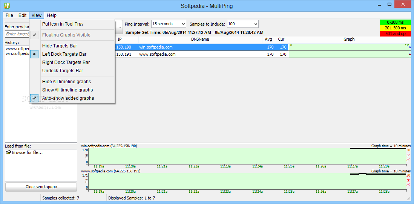Open the File menu
The image size is (414, 204).
[9, 15]
